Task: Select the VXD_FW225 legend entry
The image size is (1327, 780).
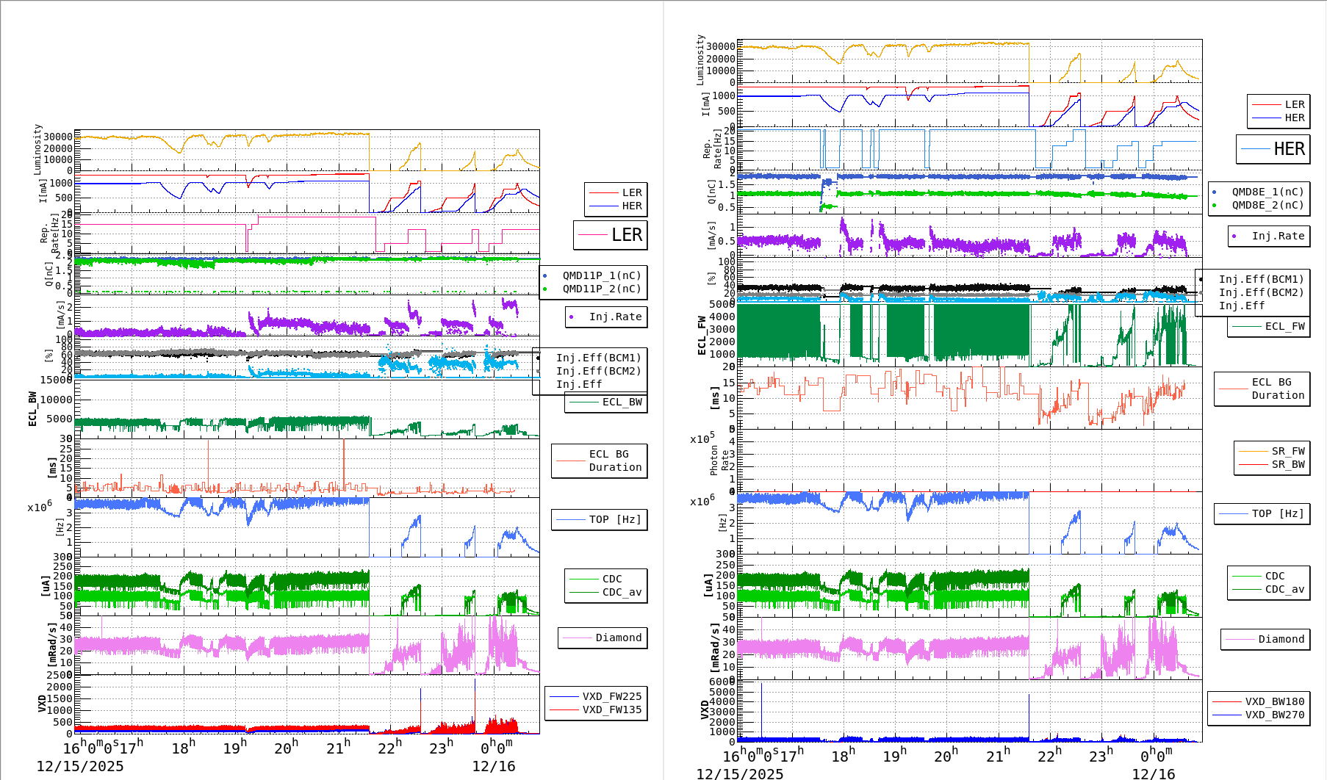Action: tap(611, 696)
